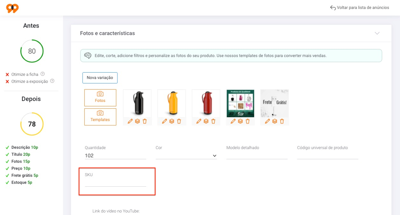Select the red thermos thumbnail
This screenshot has height=215, width=400.
click(x=206, y=104)
